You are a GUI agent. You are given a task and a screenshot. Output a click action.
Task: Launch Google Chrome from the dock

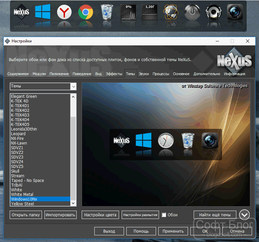(x=86, y=12)
